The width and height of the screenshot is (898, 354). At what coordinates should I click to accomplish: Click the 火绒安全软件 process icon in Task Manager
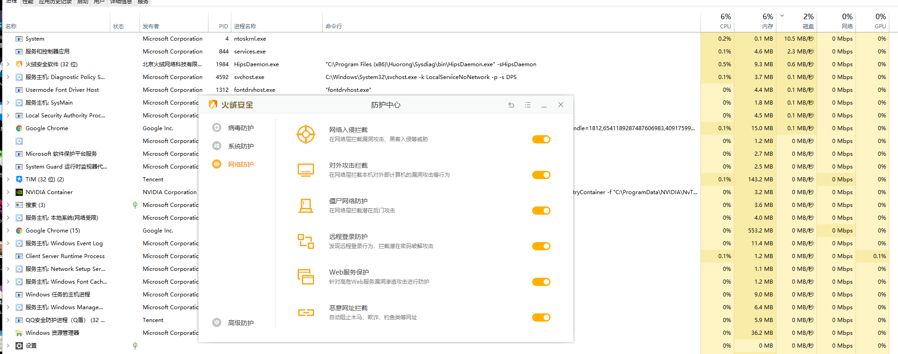tap(19, 64)
